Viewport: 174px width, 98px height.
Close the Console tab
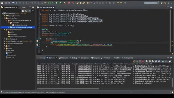[x=56, y=58]
